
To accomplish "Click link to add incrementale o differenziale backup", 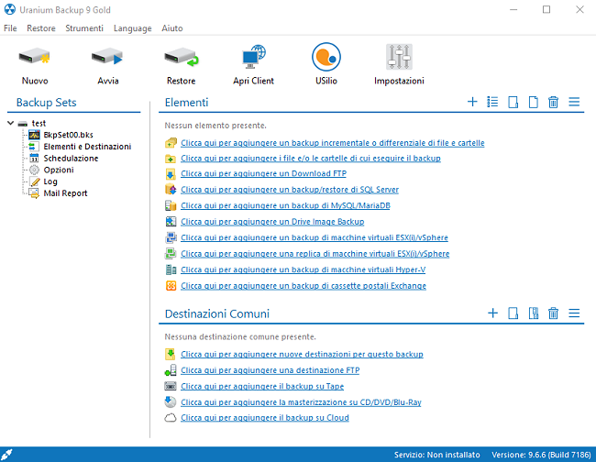I will pyautogui.click(x=333, y=143).
